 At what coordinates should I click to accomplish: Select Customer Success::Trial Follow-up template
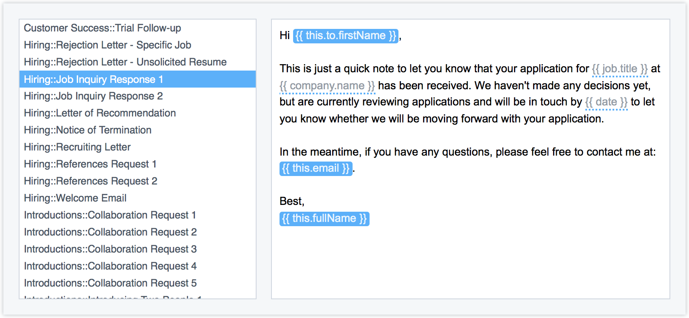click(x=102, y=28)
